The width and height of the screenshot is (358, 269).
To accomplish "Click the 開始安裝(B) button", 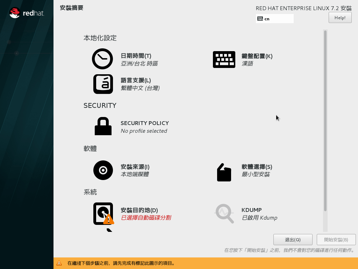I will (336, 240).
